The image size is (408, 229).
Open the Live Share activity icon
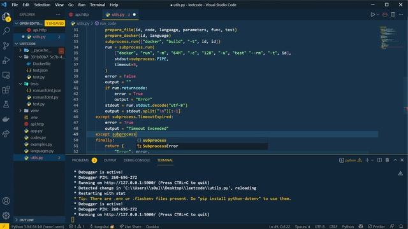point(6,134)
